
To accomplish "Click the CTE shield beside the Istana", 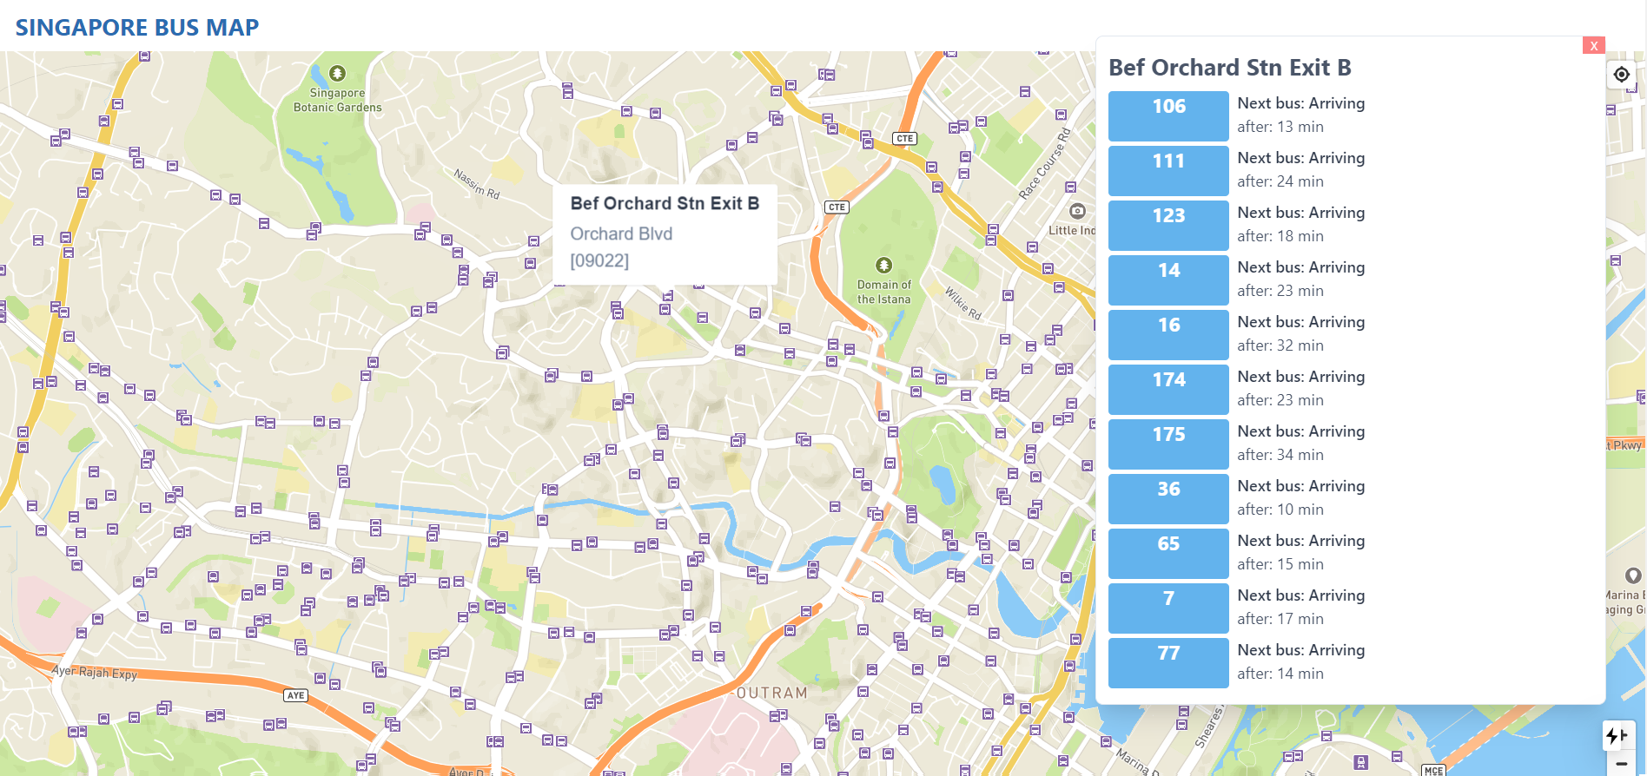I will tap(837, 207).
